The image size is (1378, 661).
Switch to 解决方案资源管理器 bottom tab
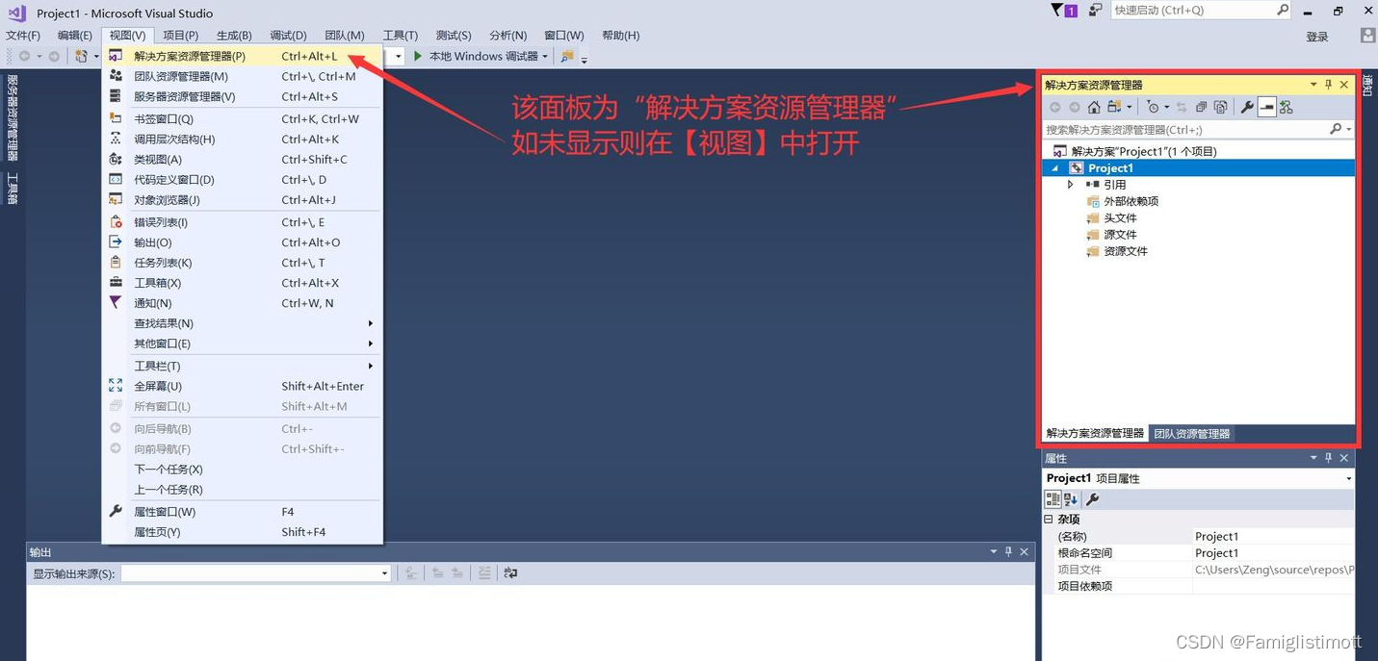click(1095, 434)
